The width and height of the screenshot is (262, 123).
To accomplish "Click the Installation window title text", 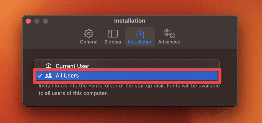I will click(129, 21).
